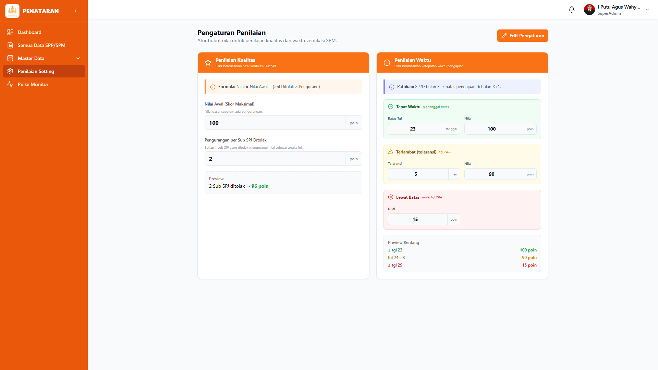Click the PENATARAN logo icon
This screenshot has width=658, height=370.
(12, 11)
